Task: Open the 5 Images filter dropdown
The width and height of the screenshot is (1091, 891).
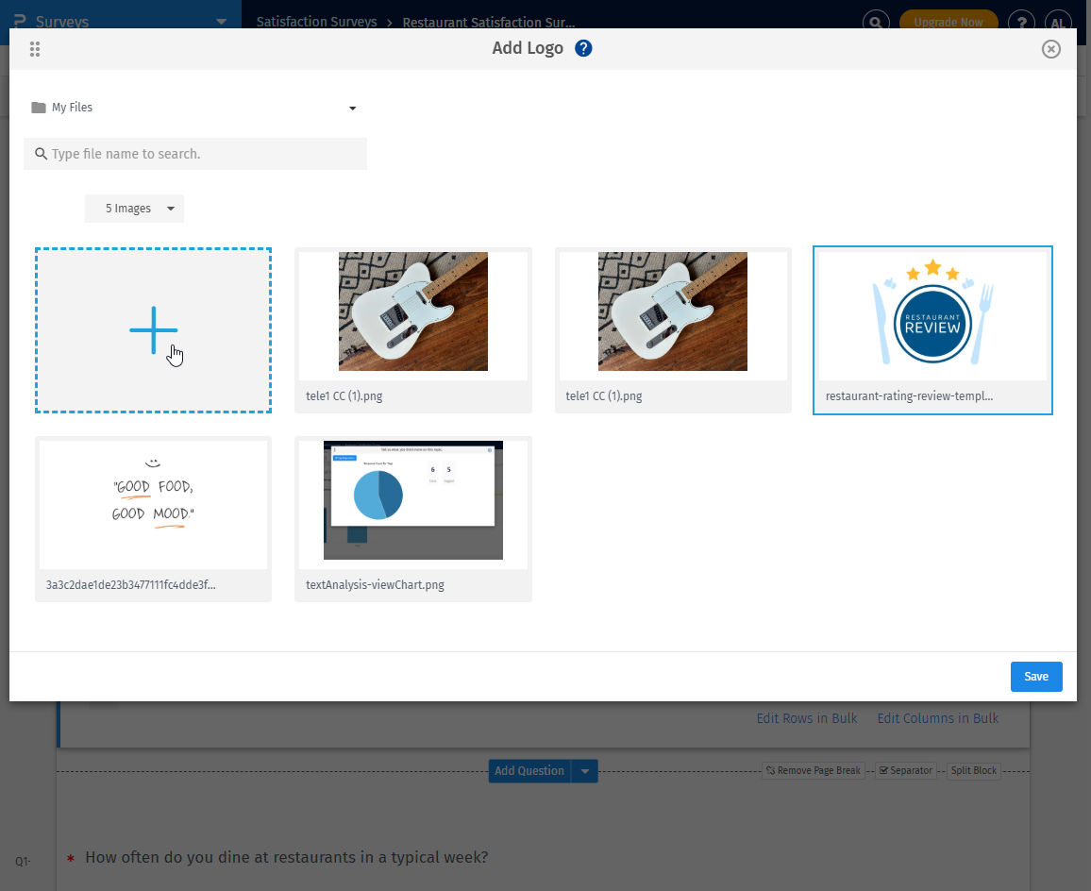Action: 134,208
